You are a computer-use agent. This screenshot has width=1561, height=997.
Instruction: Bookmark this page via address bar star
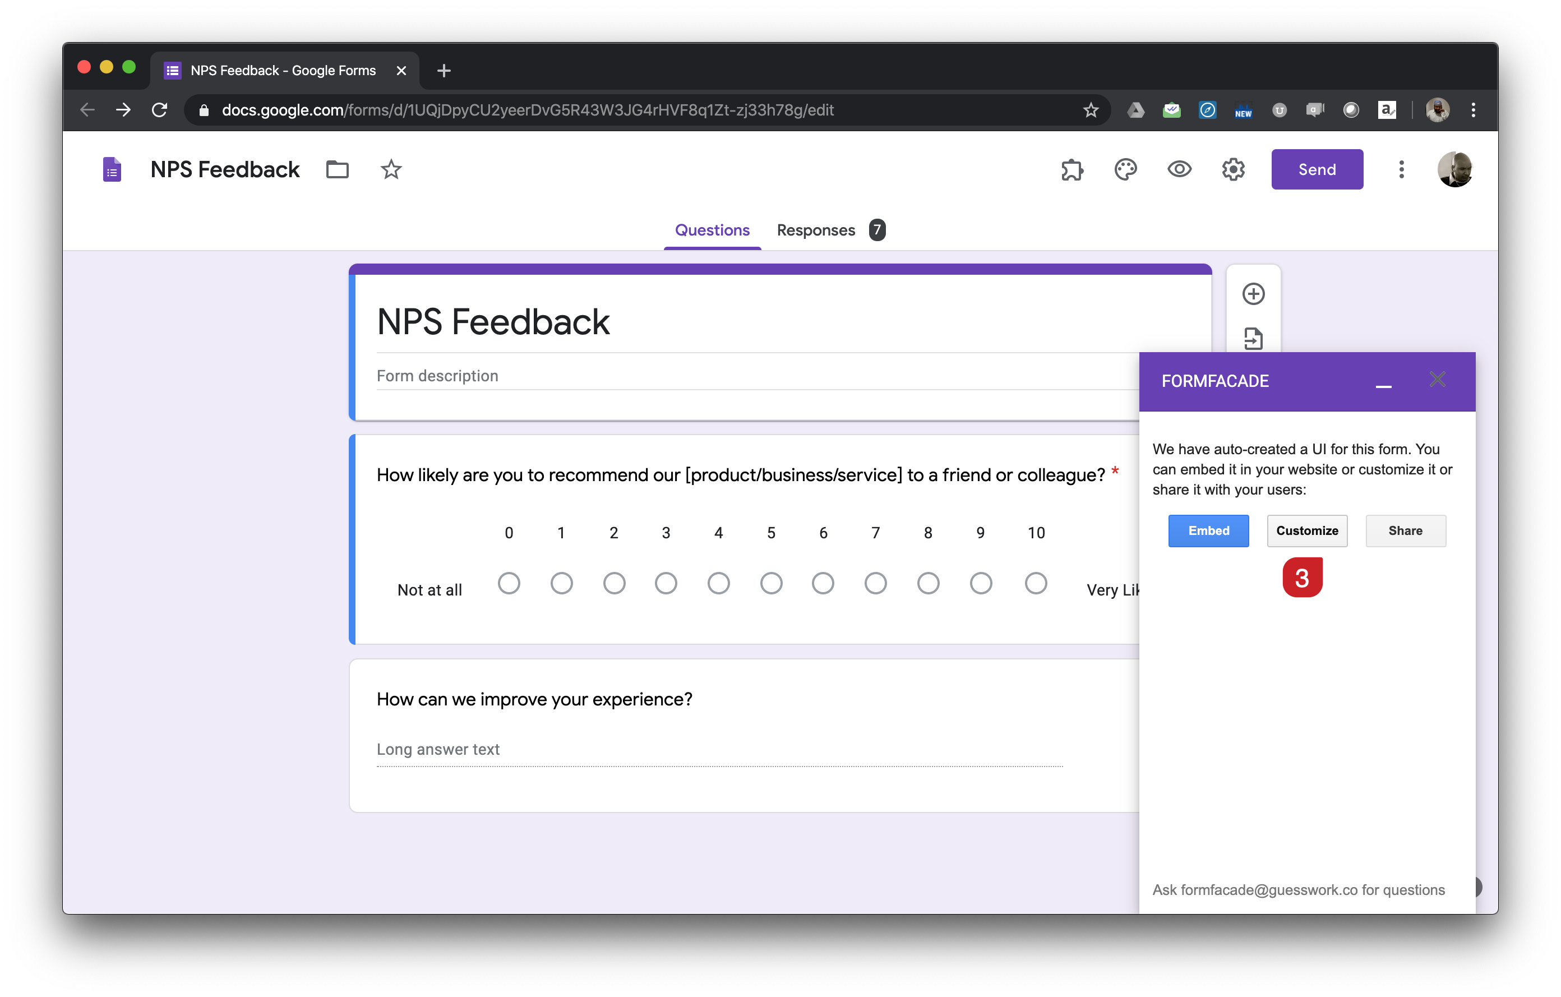point(1091,109)
